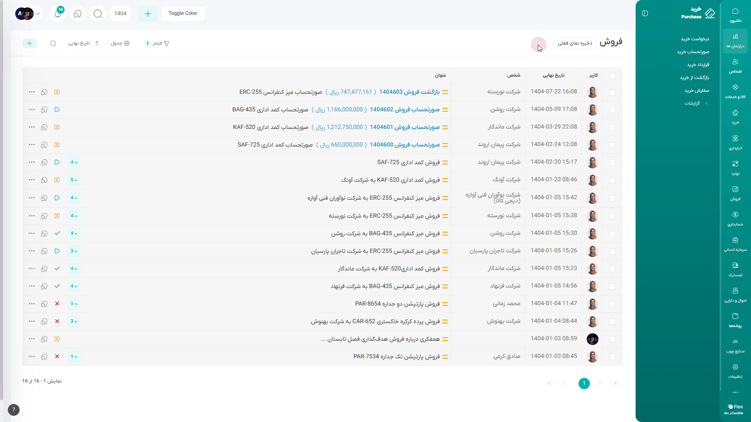Open three-dots menu for the first row

[32, 92]
